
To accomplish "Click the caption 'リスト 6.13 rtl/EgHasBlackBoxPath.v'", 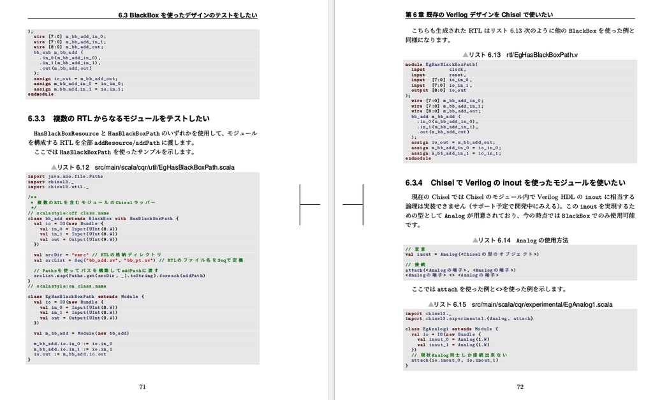I will tap(520, 55).
